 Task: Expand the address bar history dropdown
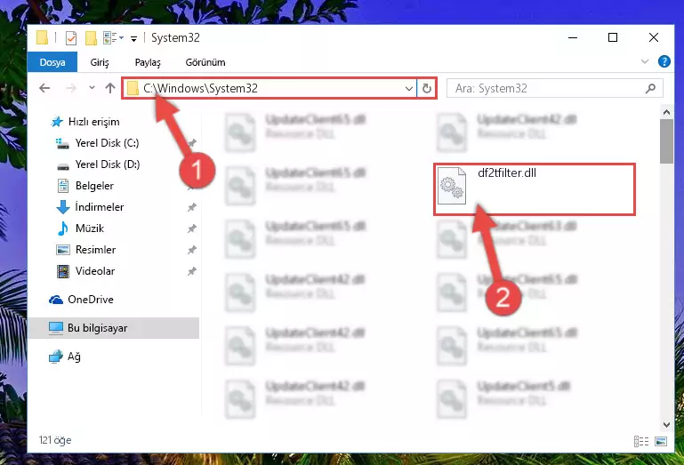click(x=409, y=89)
